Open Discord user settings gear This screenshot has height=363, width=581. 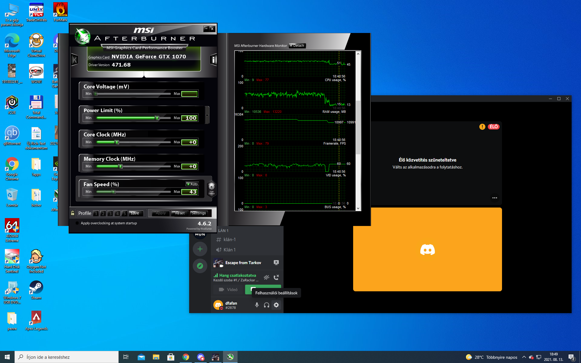(x=276, y=305)
